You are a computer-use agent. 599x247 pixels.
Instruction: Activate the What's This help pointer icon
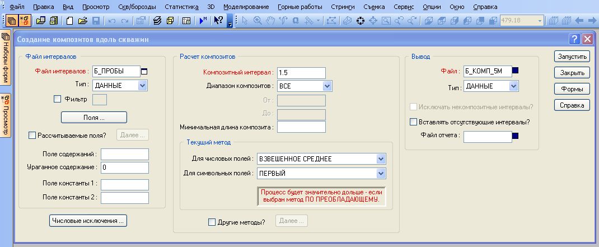[218, 20]
